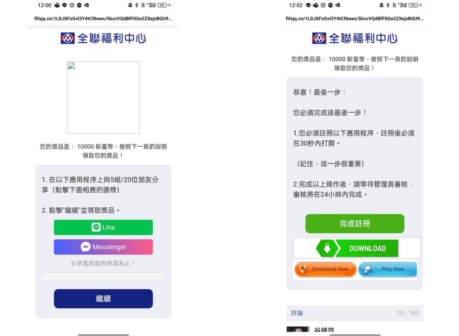Click the orange Download Now button
Image resolution: width=459 pixels, height=336 pixels.
[x=325, y=269]
